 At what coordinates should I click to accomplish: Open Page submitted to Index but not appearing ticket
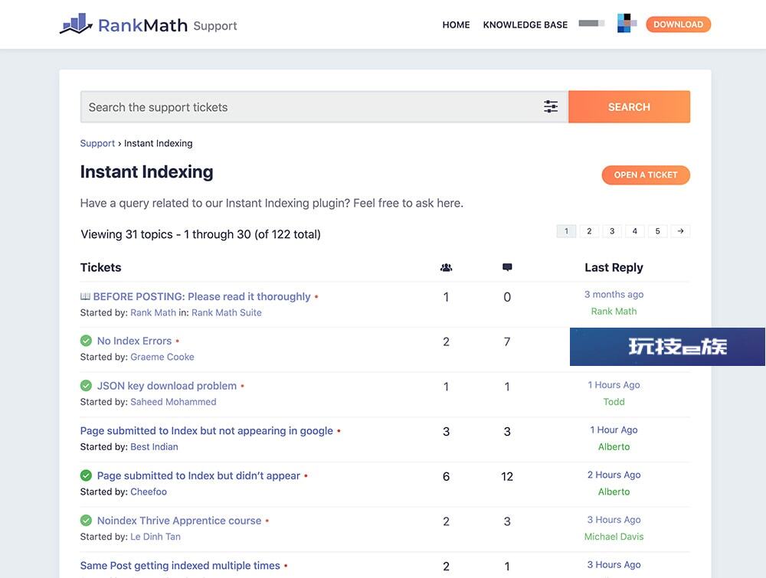207,430
